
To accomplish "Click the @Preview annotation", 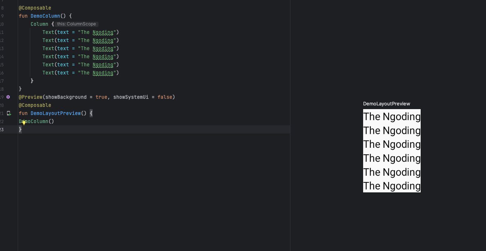I will click(x=31, y=97).
